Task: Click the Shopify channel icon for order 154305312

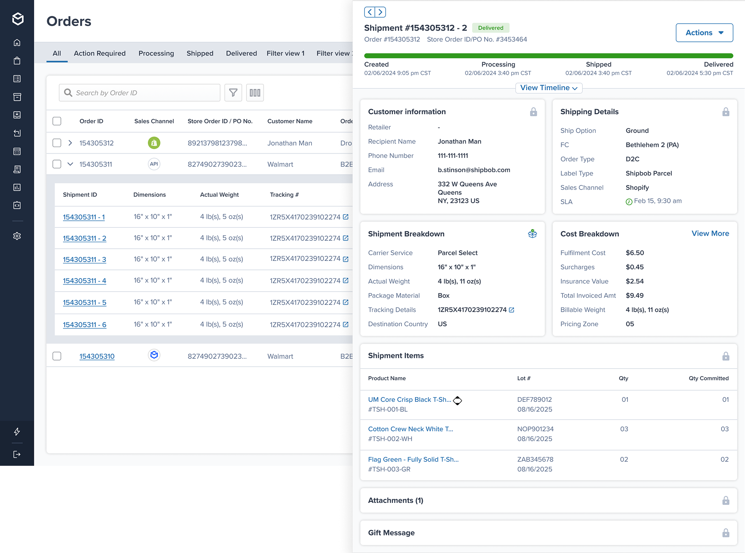Action: [154, 143]
